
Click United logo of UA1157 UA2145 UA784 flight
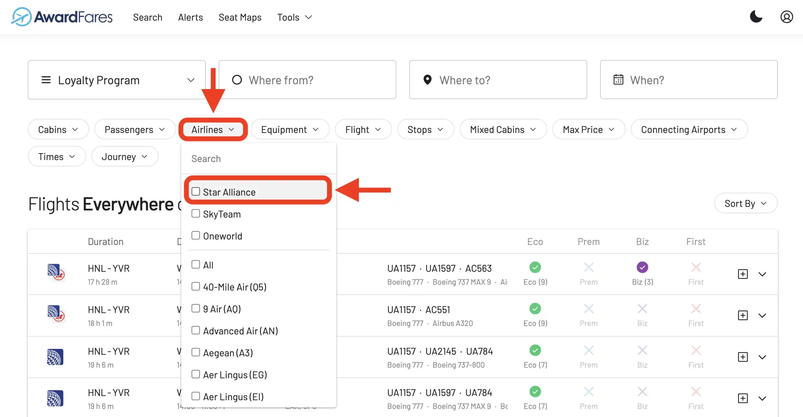tap(55, 357)
